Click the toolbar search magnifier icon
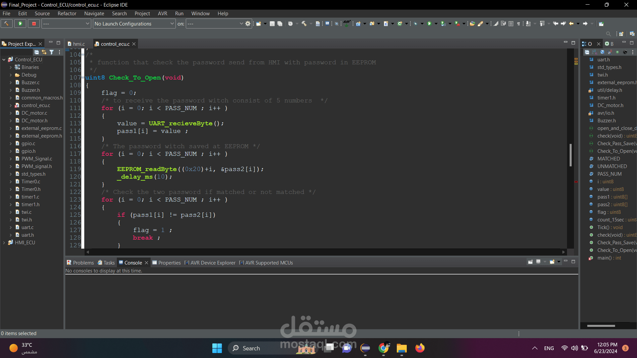 pyautogui.click(x=608, y=34)
